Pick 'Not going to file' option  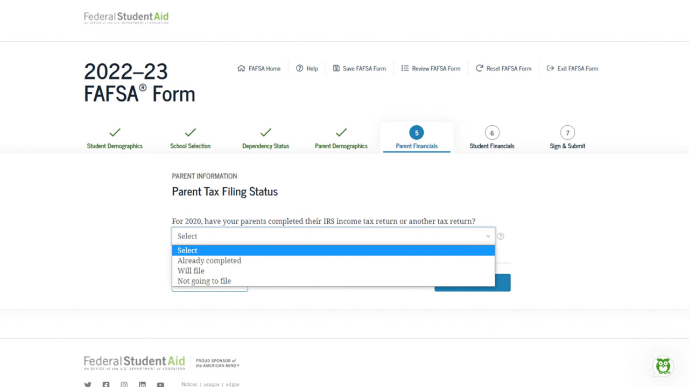(x=204, y=281)
